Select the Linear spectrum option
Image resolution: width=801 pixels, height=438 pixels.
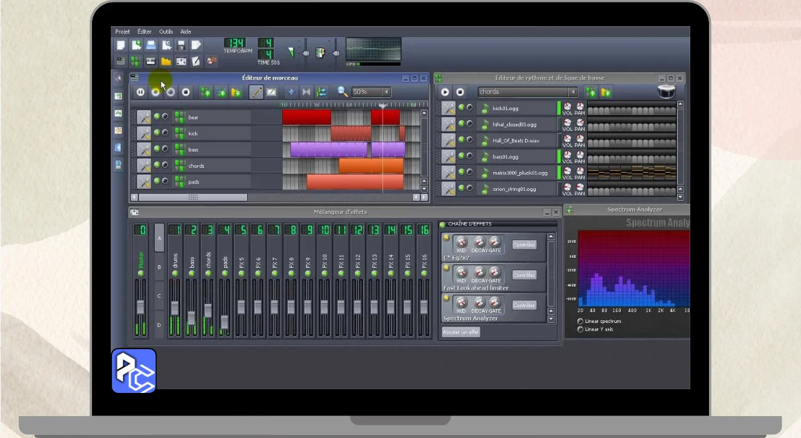point(580,321)
